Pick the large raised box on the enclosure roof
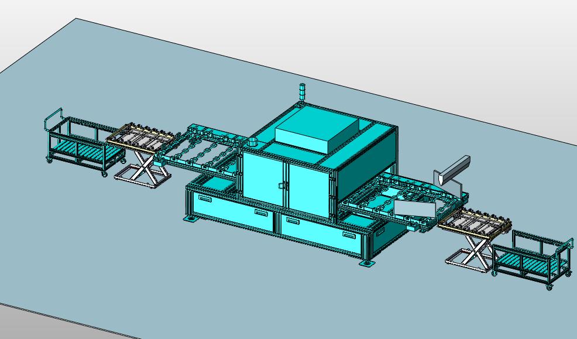 click(x=317, y=131)
